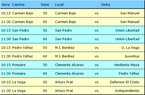Select the U. La Vega visiting team
Screen dimensions: 145x95
[x=130, y=48]
